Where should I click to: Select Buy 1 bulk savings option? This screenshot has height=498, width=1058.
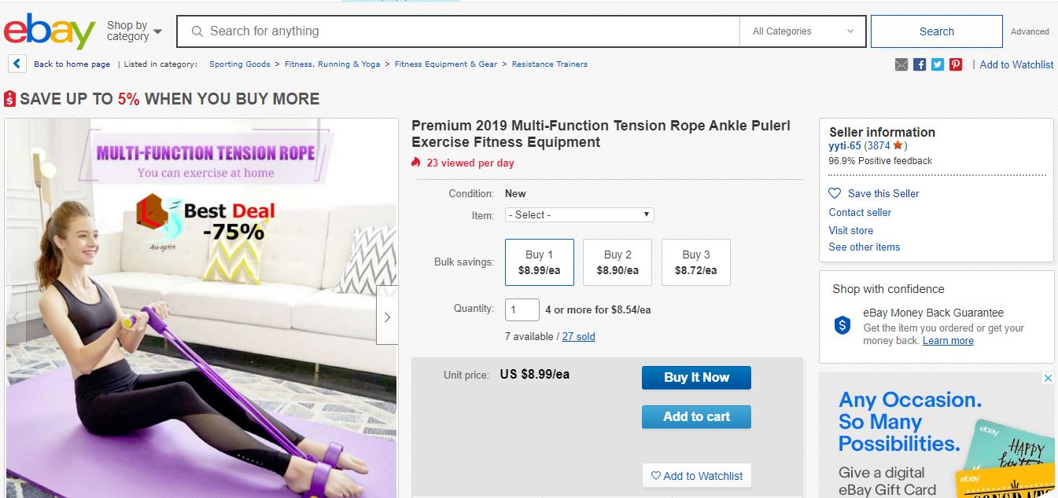click(539, 262)
